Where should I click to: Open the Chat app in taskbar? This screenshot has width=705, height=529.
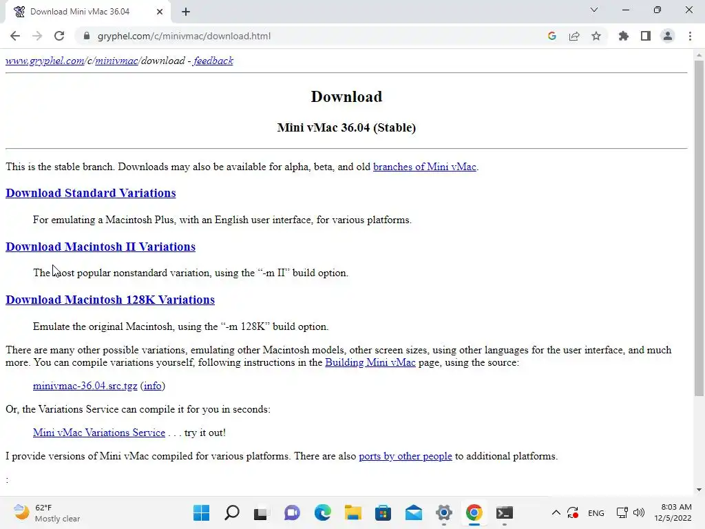292,512
